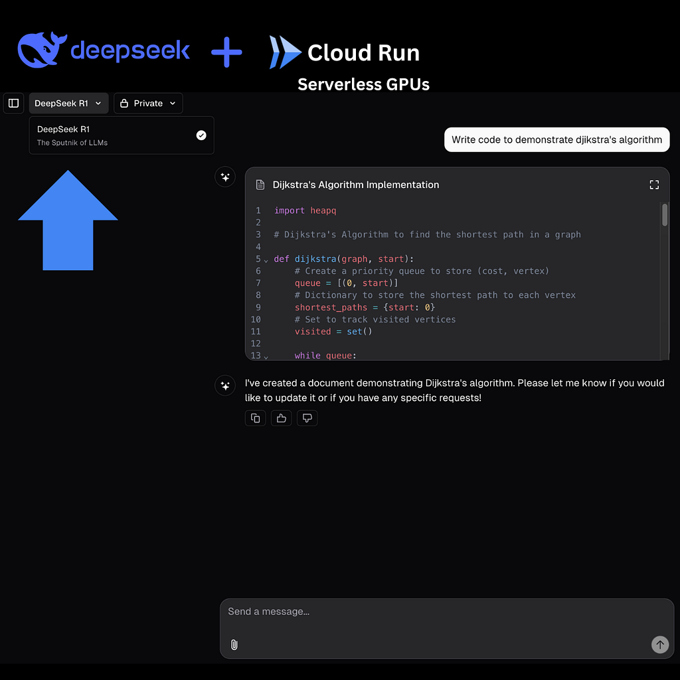Attach a file with paperclip icon
This screenshot has height=680, width=680.
[x=234, y=645]
